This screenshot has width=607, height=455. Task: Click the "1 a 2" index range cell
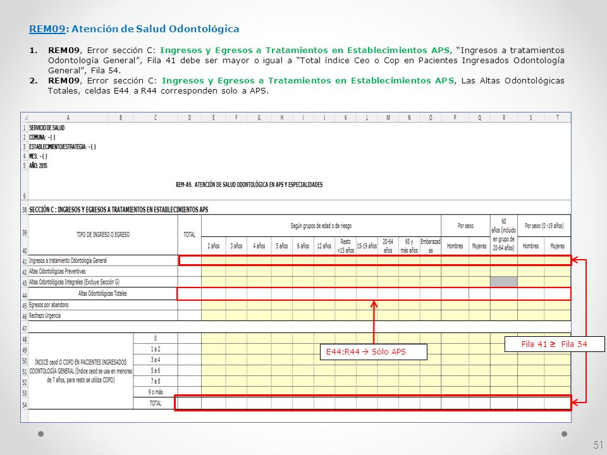156,349
